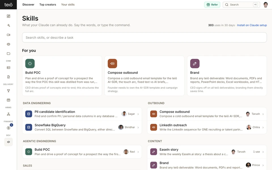Open the Build POC recommended card
The height and width of the screenshot is (170, 272).
[62, 76]
